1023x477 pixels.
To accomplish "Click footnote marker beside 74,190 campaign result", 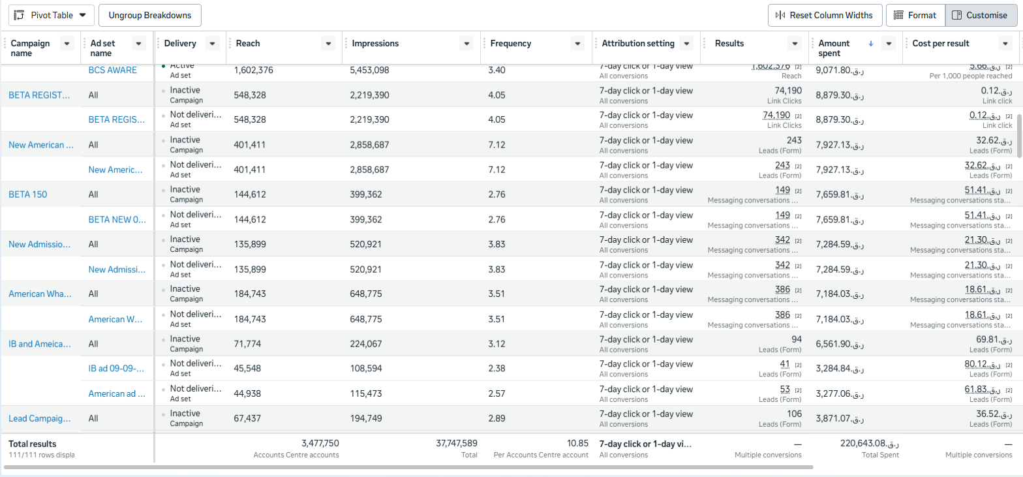I will (x=798, y=116).
